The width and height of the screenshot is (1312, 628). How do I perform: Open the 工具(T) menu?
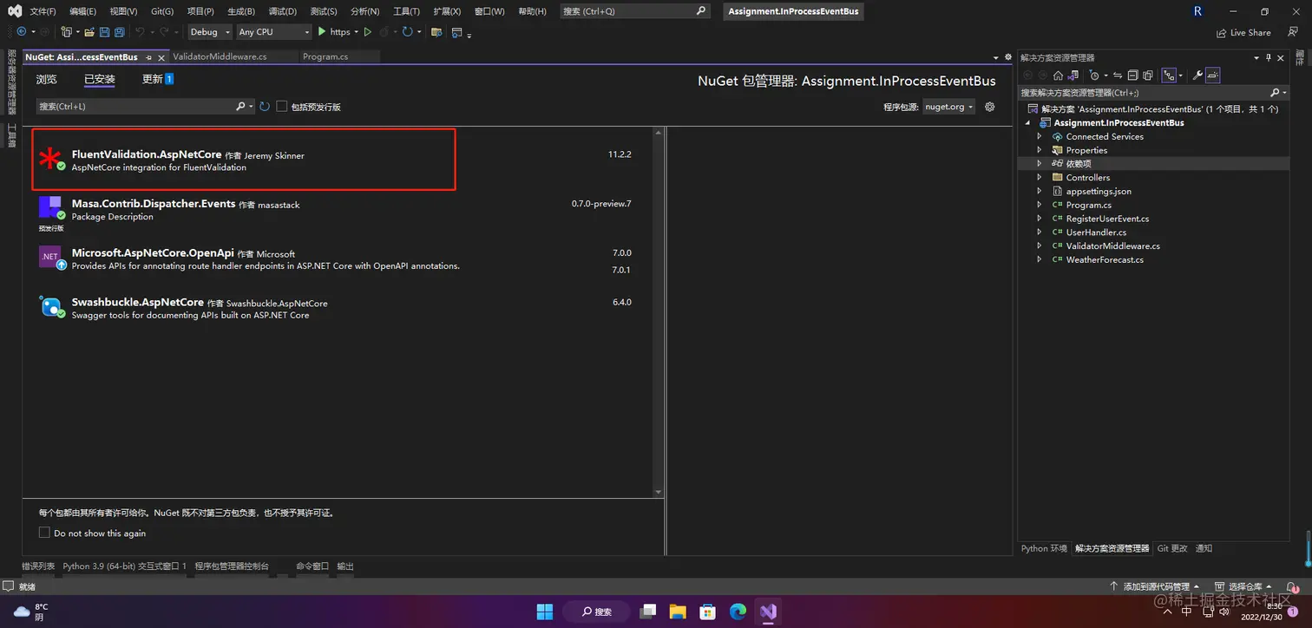pos(406,11)
